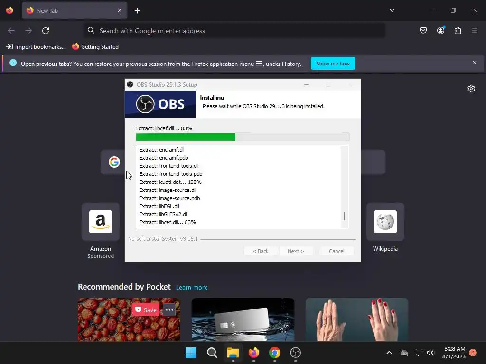This screenshot has height=364, width=486.
Task: Open a new tab with plus button
Action: tap(137, 11)
